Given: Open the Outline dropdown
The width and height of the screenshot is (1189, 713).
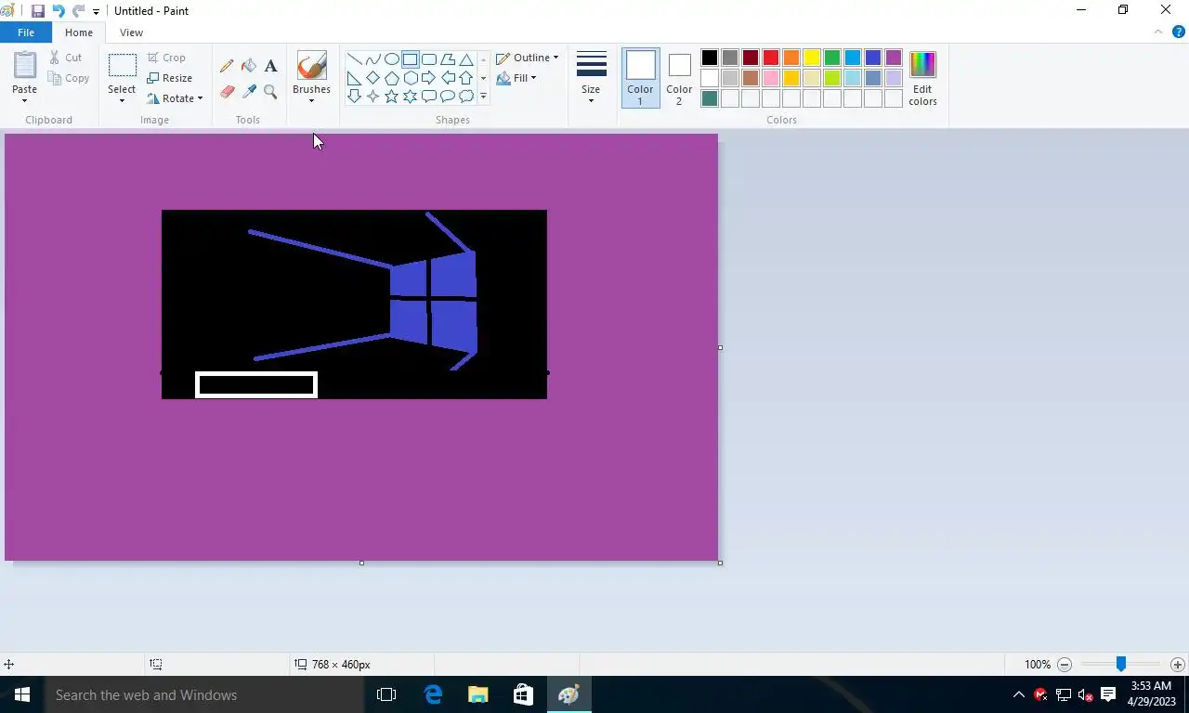Looking at the screenshot, I should tap(527, 58).
